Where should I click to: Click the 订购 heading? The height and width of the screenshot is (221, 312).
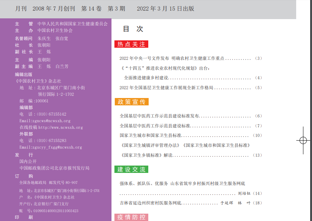pos(24,176)
